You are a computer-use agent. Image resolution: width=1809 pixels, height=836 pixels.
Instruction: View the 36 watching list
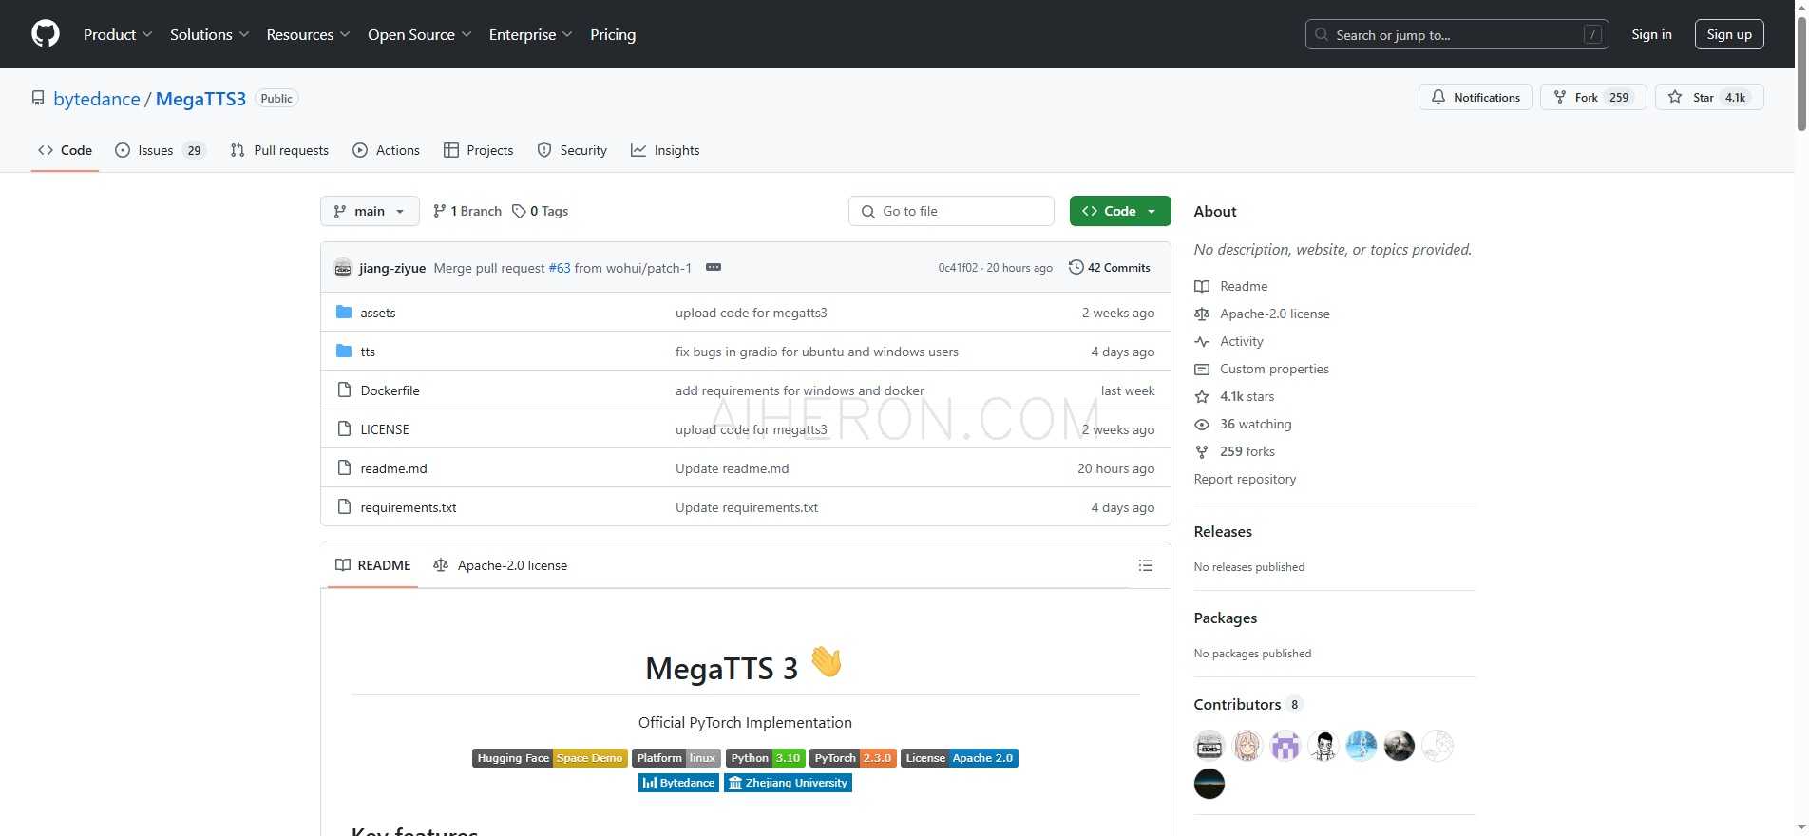[x=1255, y=424]
